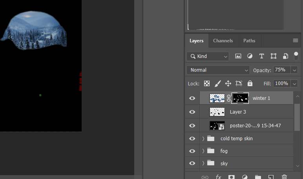Hide the winter 1 layer

(192, 98)
